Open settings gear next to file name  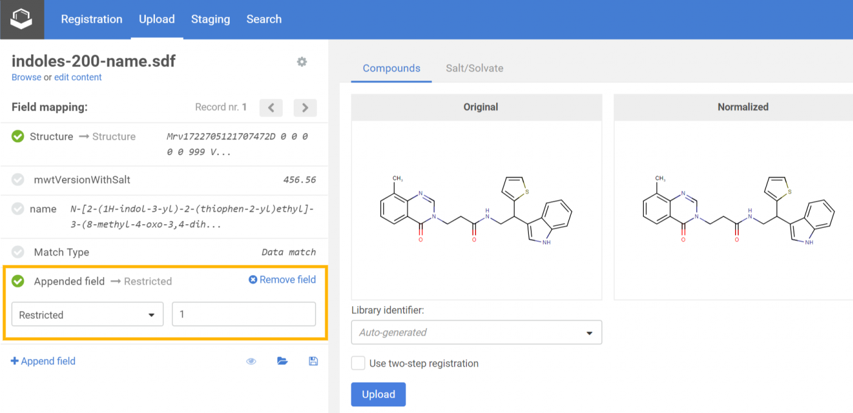coord(302,61)
